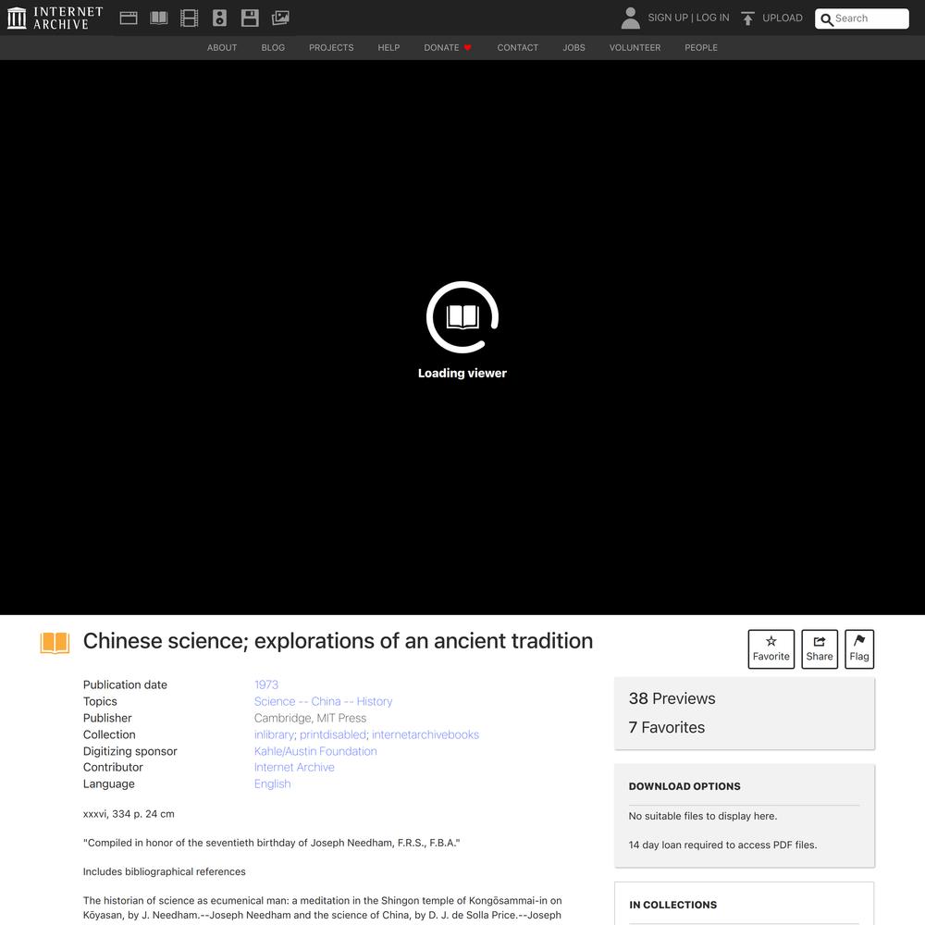Open the printdisabled collection link
This screenshot has width=925, height=925.
coord(333,734)
